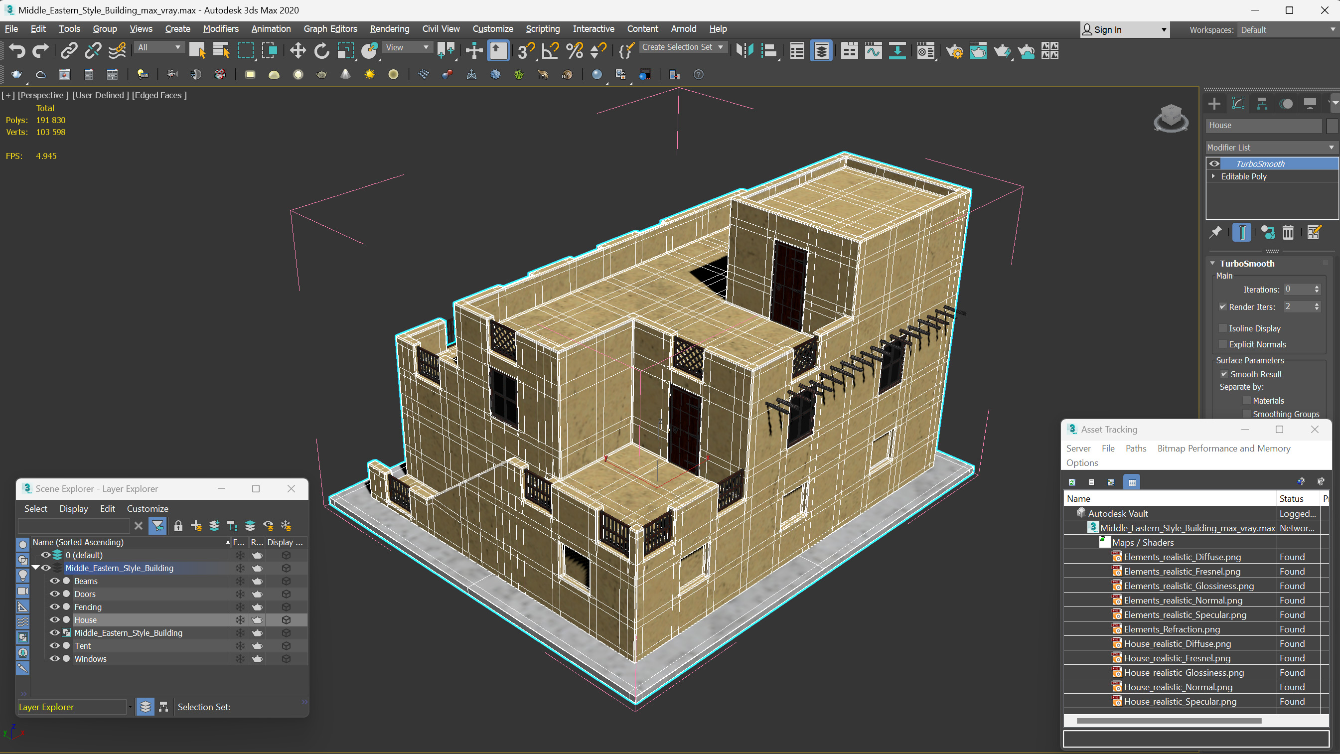Open the Curve Editor icon
The width and height of the screenshot is (1340, 754).
874,51
